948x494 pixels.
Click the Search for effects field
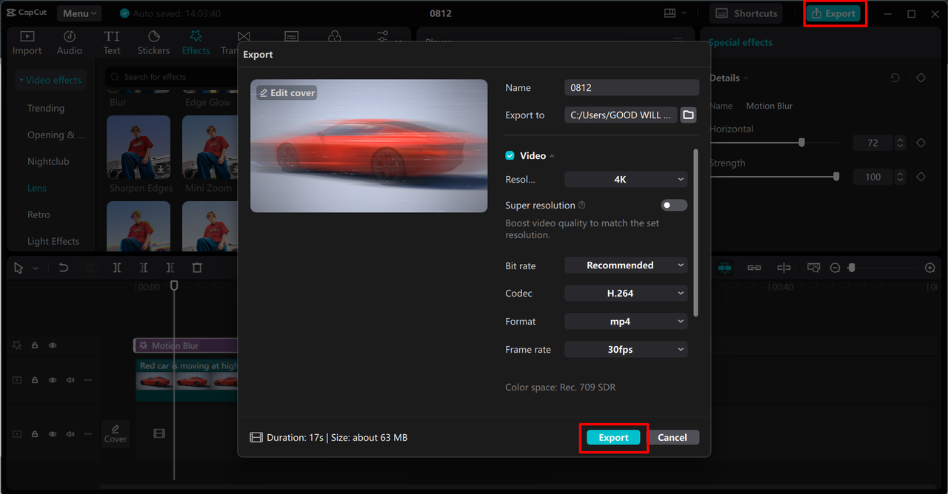170,77
